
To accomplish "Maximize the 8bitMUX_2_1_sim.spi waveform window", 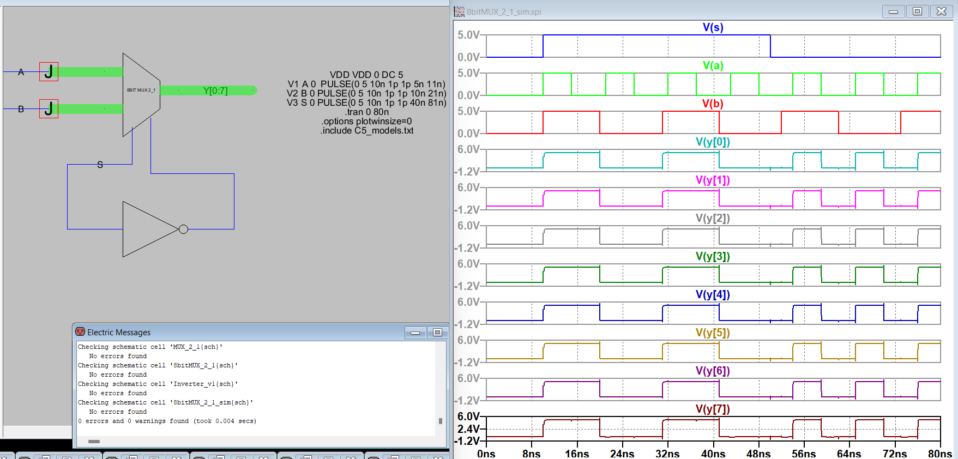I will pyautogui.click(x=917, y=11).
